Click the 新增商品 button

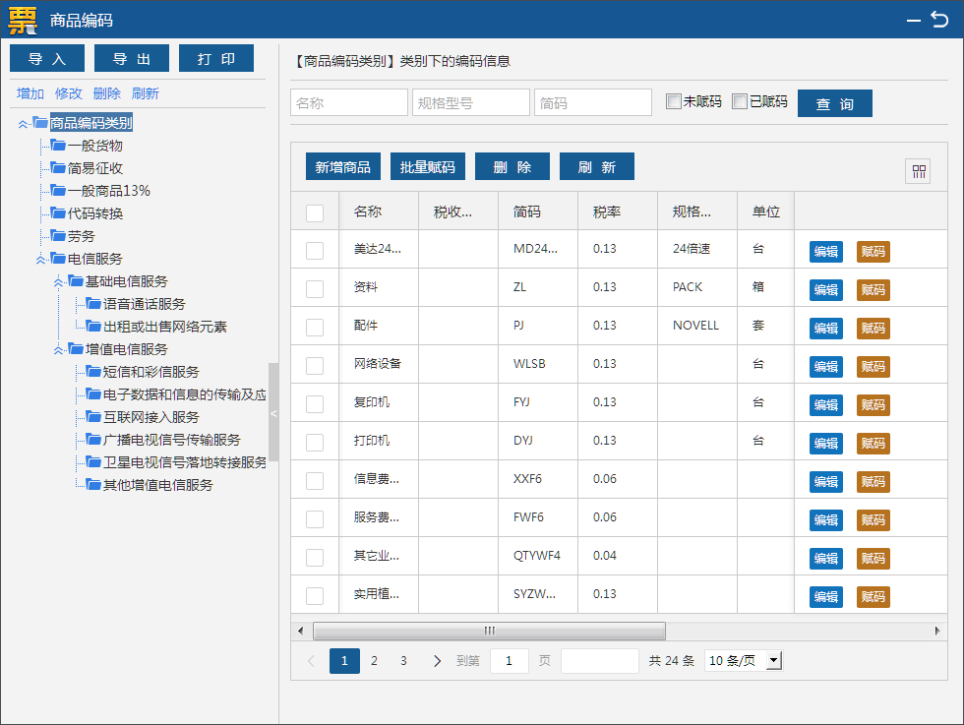click(x=343, y=166)
